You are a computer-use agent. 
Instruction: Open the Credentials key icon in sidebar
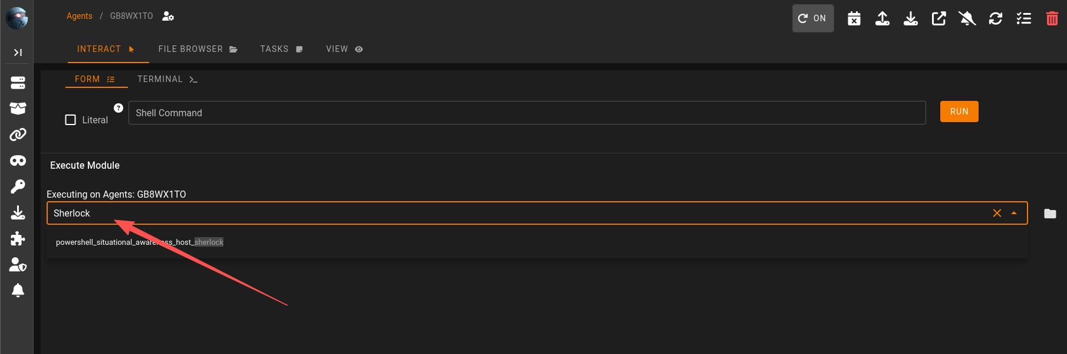pyautogui.click(x=18, y=186)
